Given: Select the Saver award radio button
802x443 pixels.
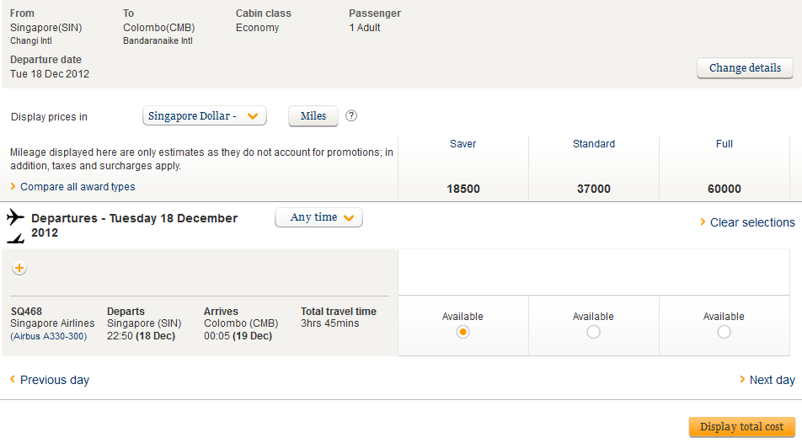Looking at the screenshot, I should tap(462, 332).
